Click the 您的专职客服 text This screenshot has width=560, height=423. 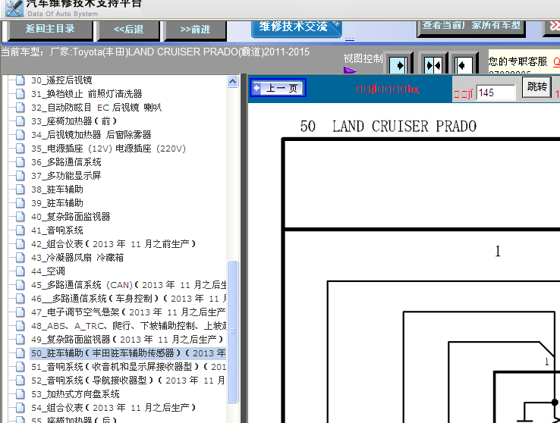pyautogui.click(x=518, y=61)
